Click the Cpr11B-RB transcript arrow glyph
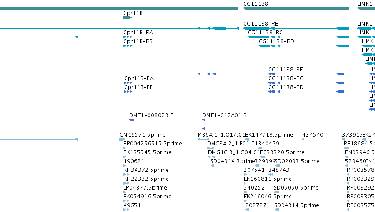Screen dimensions: 375x212 click(128, 46)
